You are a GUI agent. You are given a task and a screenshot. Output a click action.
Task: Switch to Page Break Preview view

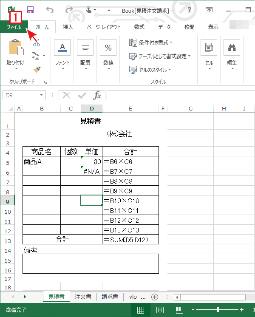pos(180,310)
